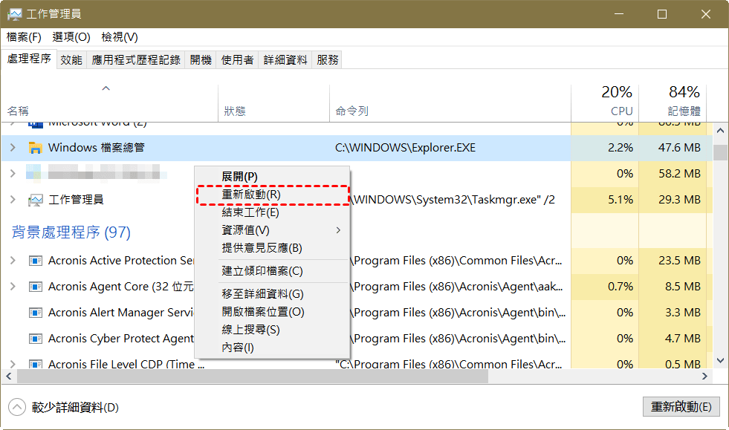Click the 5.1% CPU value for Taskmgr
The width and height of the screenshot is (729, 430).
click(x=621, y=200)
